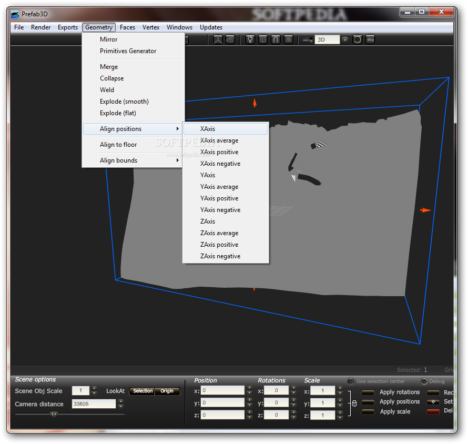Select Collapse in Geometry menu
The height and width of the screenshot is (444, 468).
click(133, 78)
